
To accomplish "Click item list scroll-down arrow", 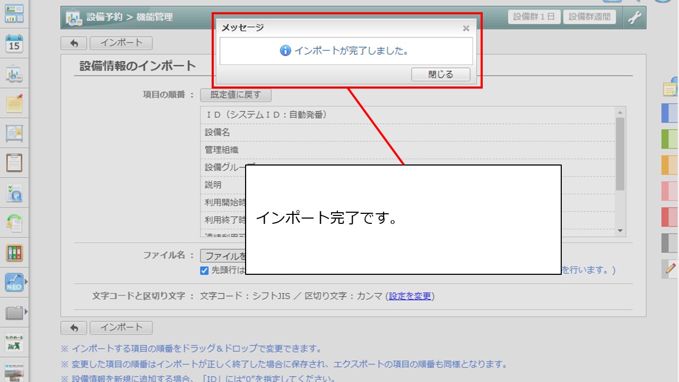I will (620, 231).
